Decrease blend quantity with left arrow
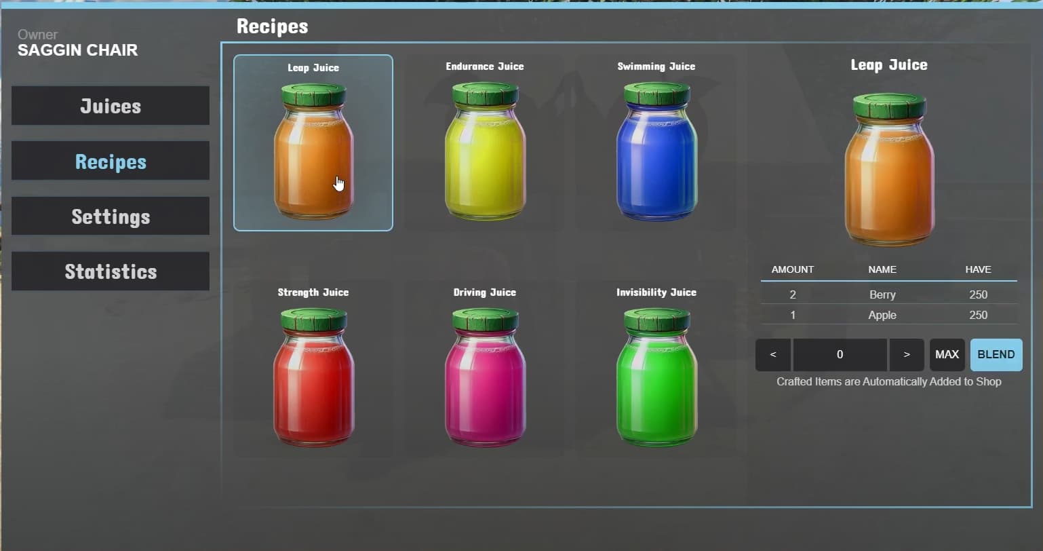 click(x=773, y=355)
